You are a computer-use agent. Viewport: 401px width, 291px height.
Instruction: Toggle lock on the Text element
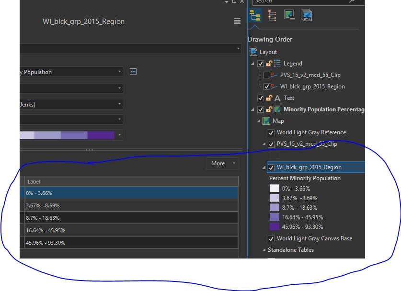[x=269, y=97]
